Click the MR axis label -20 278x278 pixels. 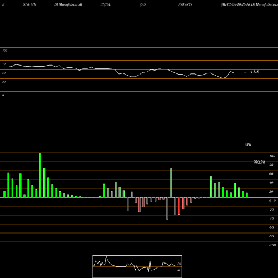click(x=271, y=210)
